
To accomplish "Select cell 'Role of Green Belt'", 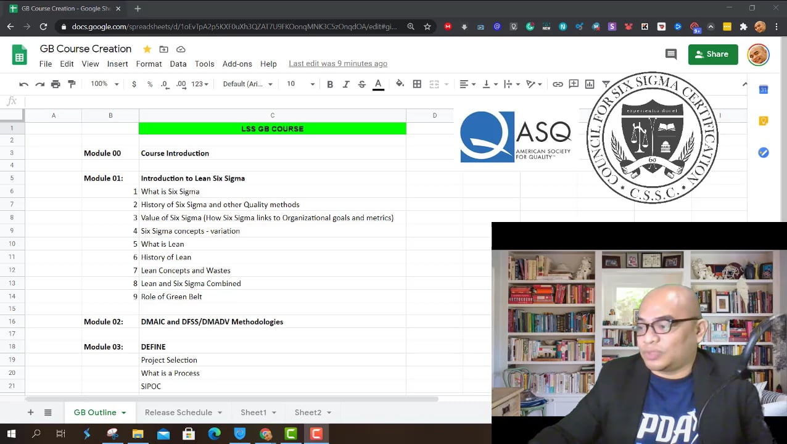I will click(x=273, y=297).
